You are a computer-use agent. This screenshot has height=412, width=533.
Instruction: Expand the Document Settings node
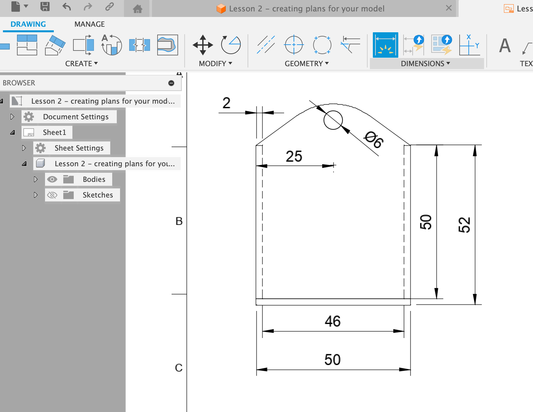click(x=12, y=117)
